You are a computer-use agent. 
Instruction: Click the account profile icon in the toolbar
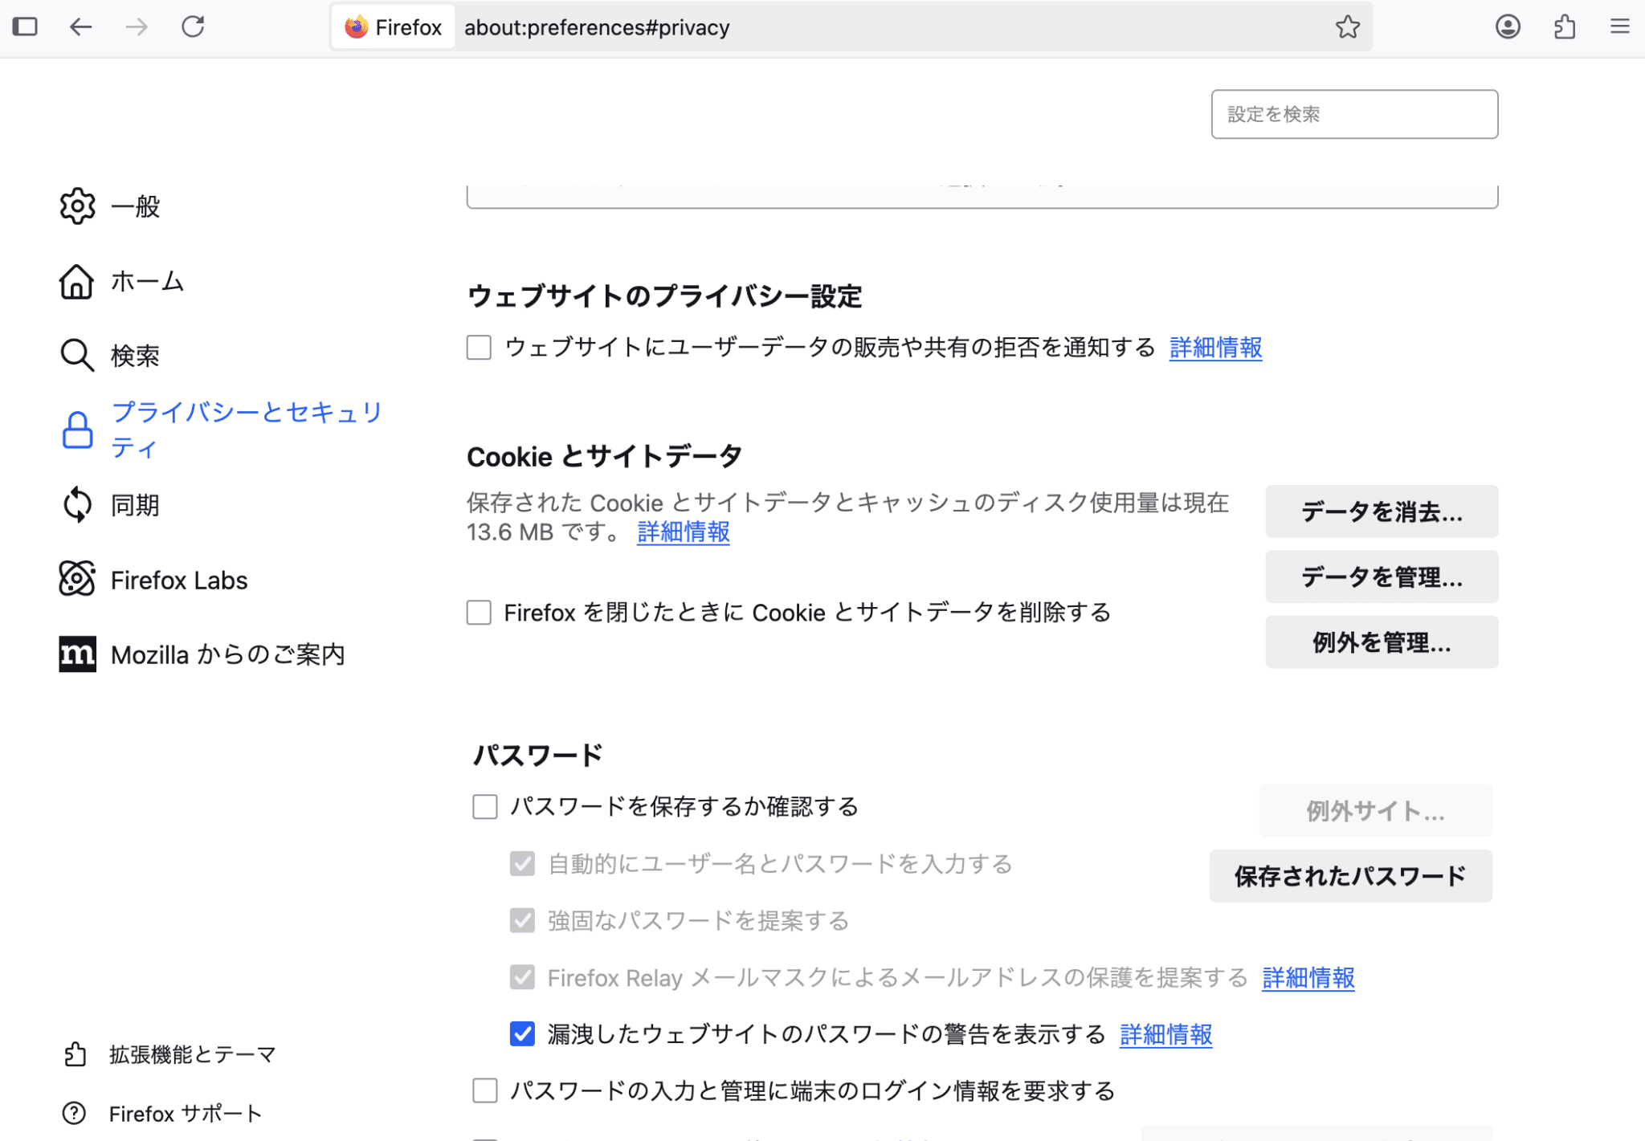[x=1508, y=26]
